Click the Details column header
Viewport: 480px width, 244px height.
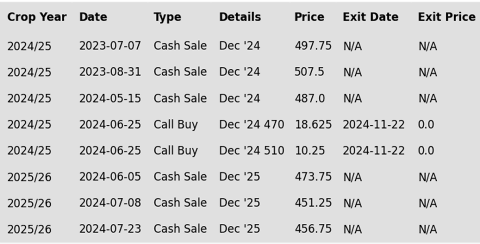click(x=240, y=17)
